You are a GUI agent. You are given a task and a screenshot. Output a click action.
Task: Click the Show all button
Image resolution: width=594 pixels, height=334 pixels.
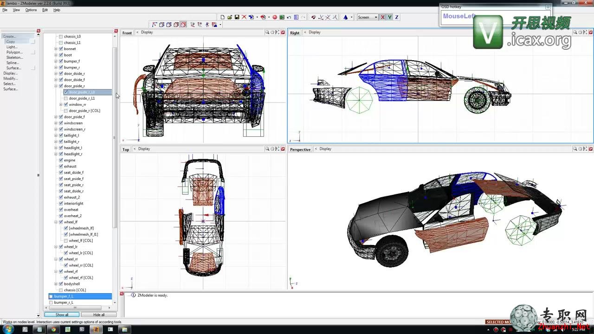coord(62,315)
